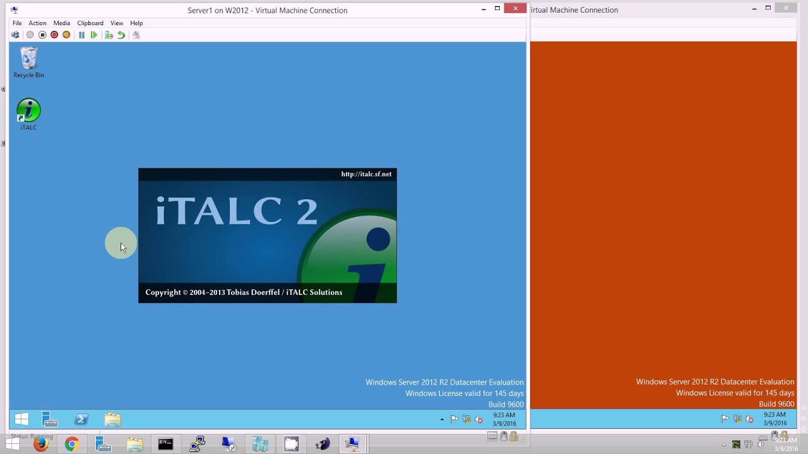Select the Recycle Bin desktop icon
808x454 pixels.
point(28,62)
